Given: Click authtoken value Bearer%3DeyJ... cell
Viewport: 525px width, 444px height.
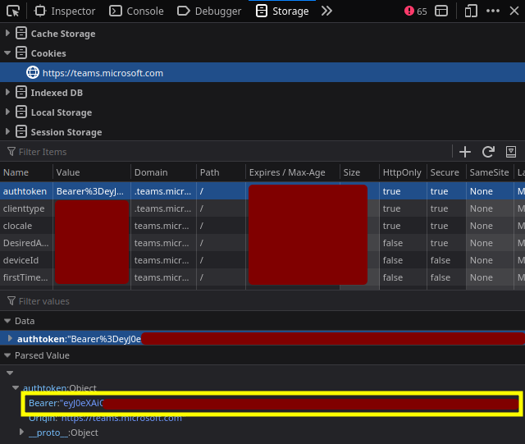Looking at the screenshot, I should tap(92, 191).
